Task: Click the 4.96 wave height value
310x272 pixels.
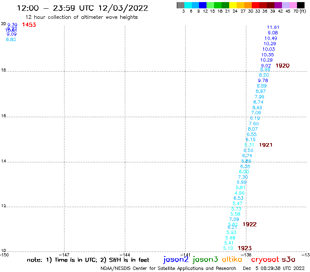Action: pyautogui.click(x=240, y=193)
